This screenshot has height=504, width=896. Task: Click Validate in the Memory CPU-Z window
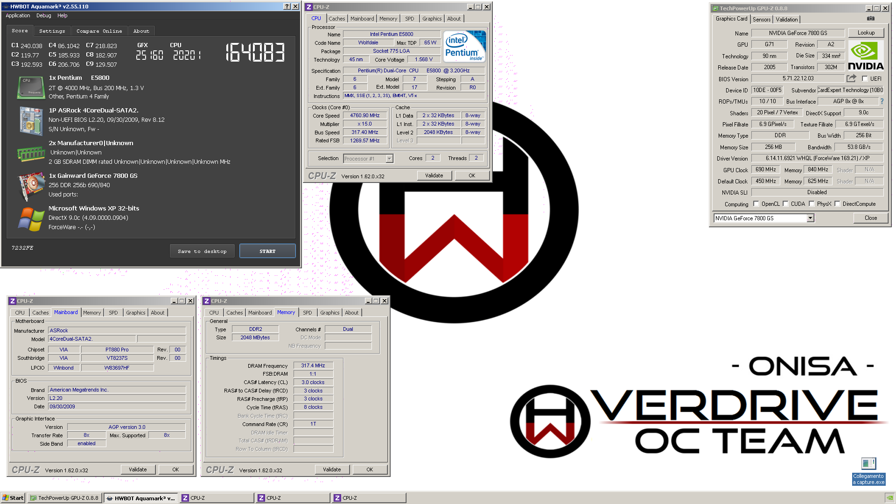click(x=332, y=469)
